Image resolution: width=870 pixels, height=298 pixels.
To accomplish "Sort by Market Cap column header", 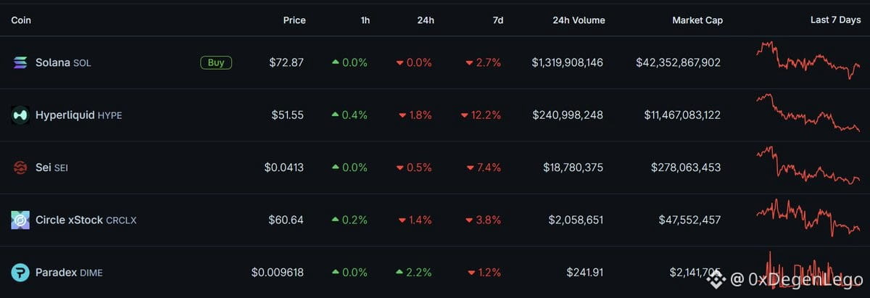I will [697, 20].
